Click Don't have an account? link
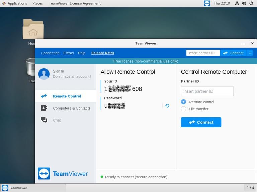Viewport: 257px width, 192px height. 72,76
